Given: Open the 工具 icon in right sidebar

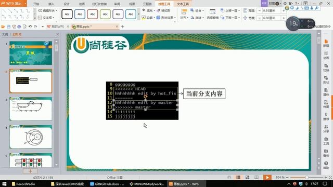Looking at the screenshot, I should click(326, 141).
